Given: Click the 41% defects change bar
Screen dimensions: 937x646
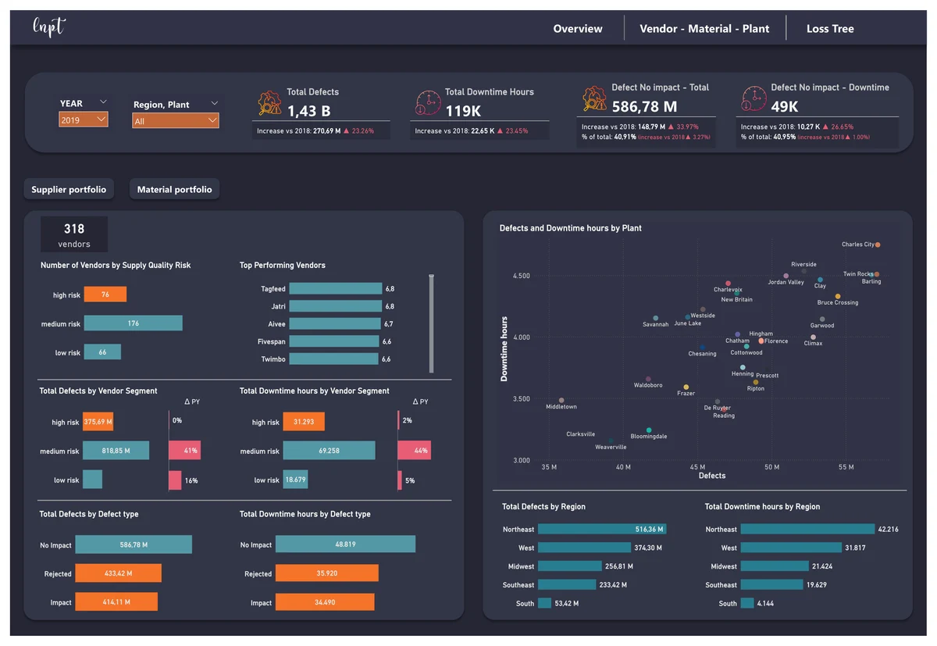Looking at the screenshot, I should pos(184,451).
